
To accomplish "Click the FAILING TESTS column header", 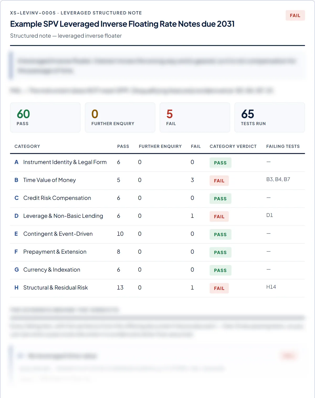I will point(283,146).
